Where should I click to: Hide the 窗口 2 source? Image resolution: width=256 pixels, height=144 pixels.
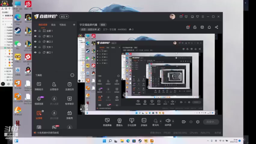(35, 42)
